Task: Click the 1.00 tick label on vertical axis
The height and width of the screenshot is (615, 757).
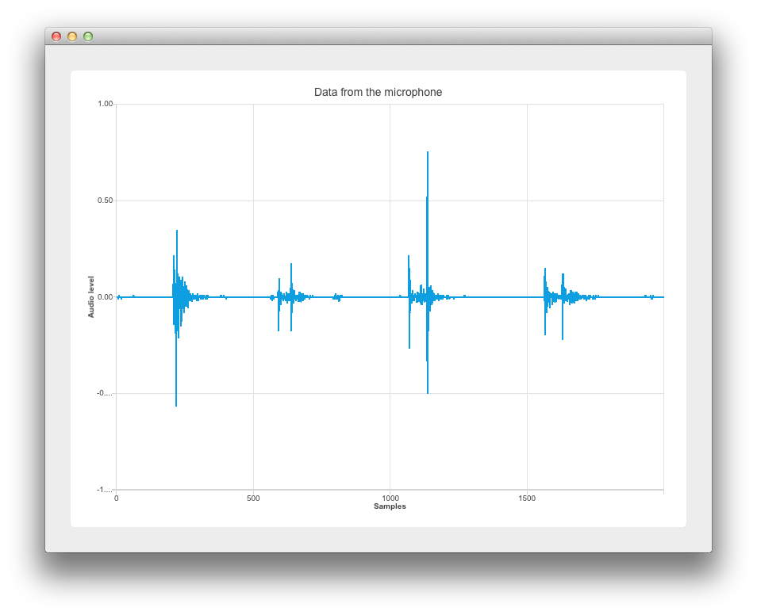Action: point(106,101)
